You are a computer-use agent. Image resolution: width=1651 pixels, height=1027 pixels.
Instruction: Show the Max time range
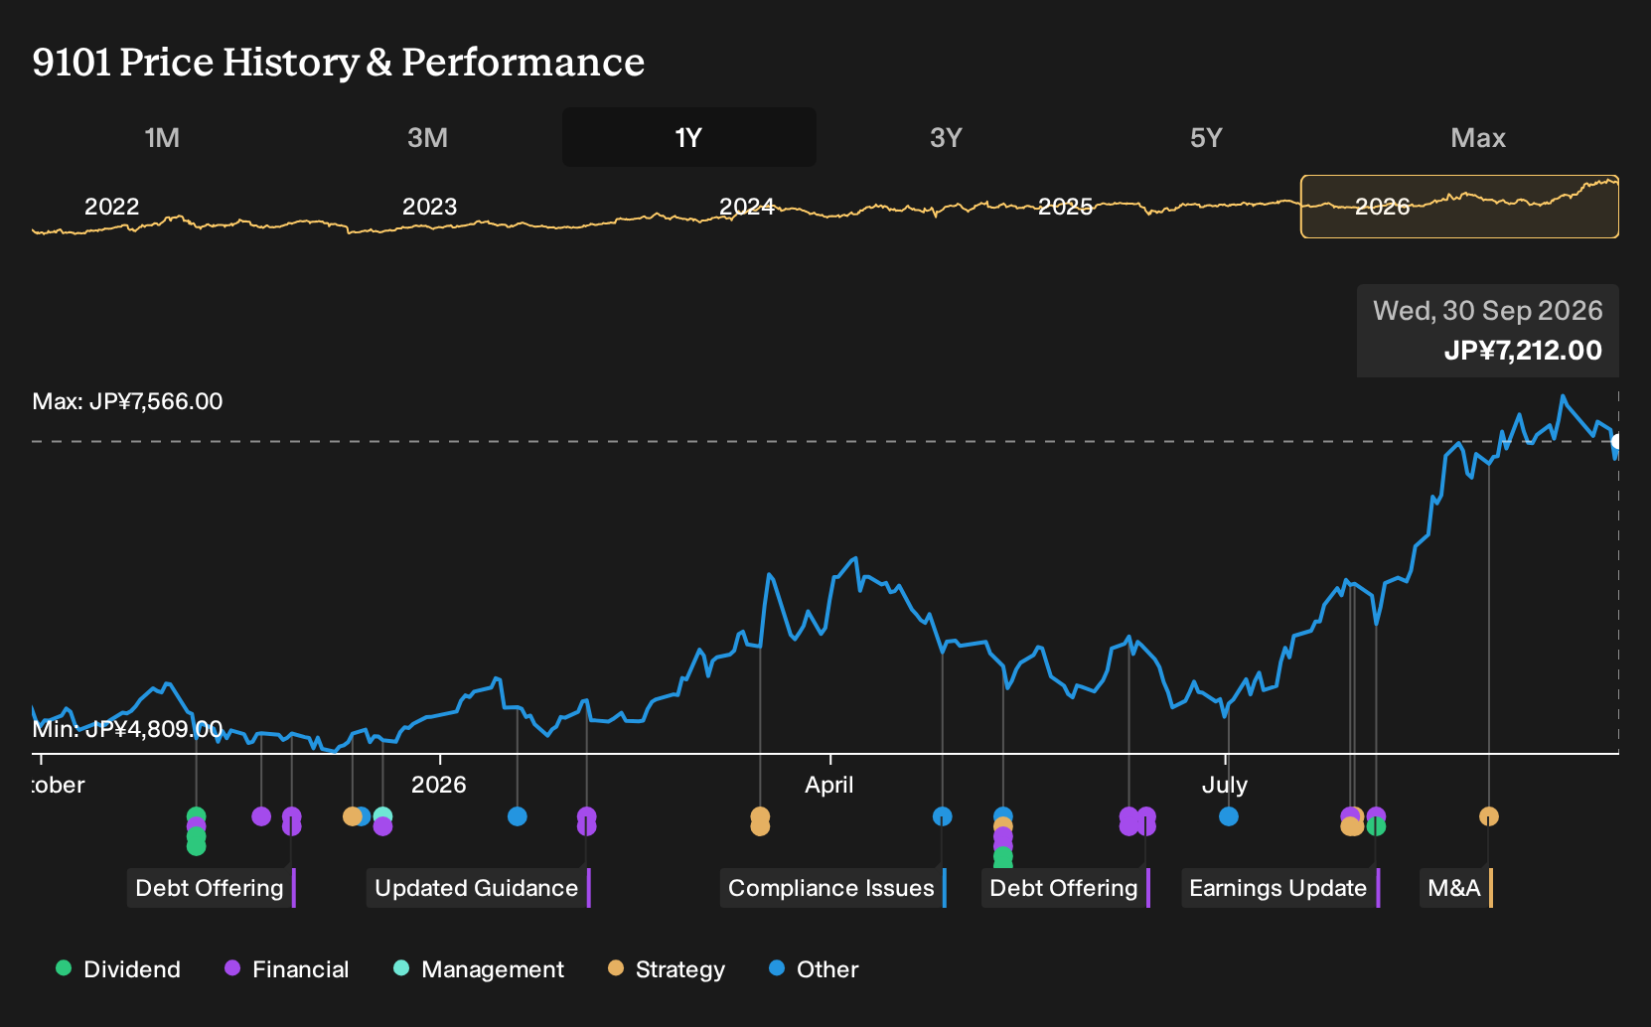(x=1478, y=137)
